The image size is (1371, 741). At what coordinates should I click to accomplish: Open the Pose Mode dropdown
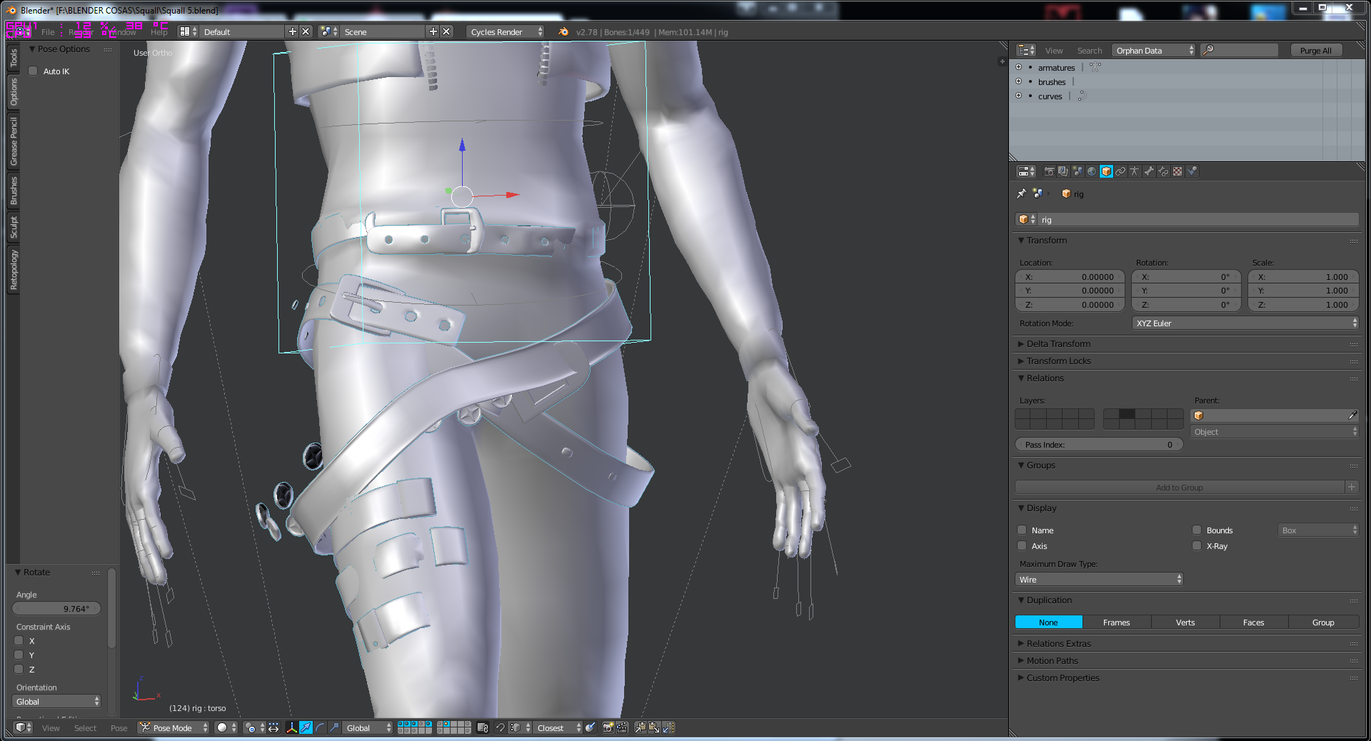click(174, 727)
